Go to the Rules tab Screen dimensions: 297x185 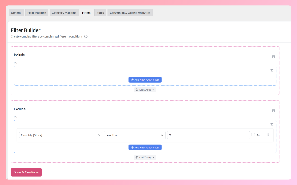click(100, 13)
